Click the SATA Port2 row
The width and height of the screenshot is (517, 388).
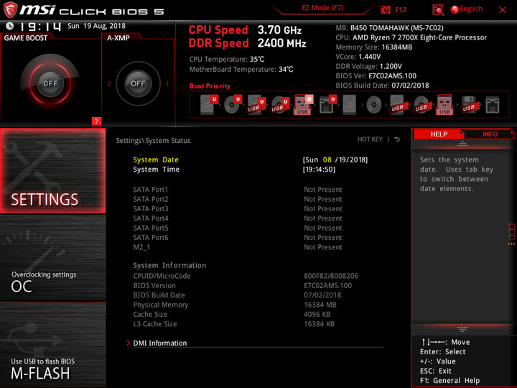(238, 199)
